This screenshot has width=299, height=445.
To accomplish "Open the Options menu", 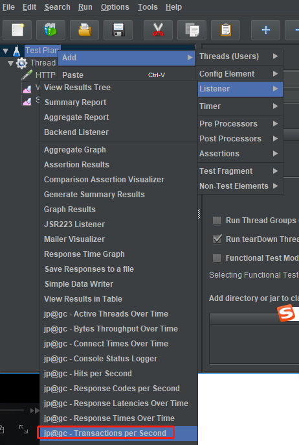I will pos(115,7).
